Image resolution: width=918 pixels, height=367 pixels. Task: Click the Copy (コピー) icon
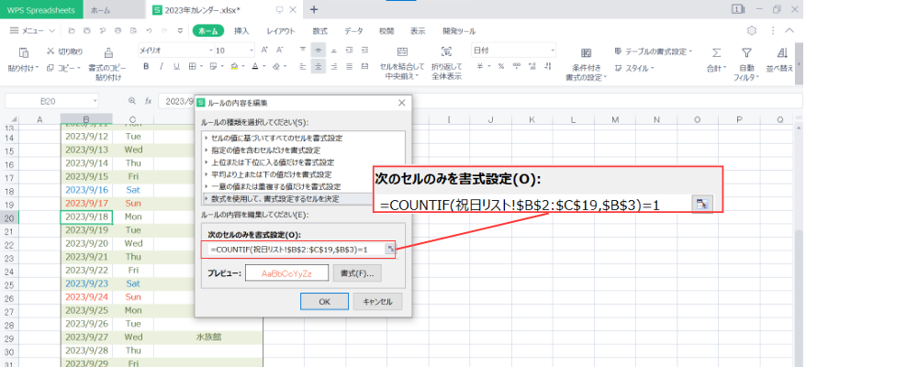point(50,68)
